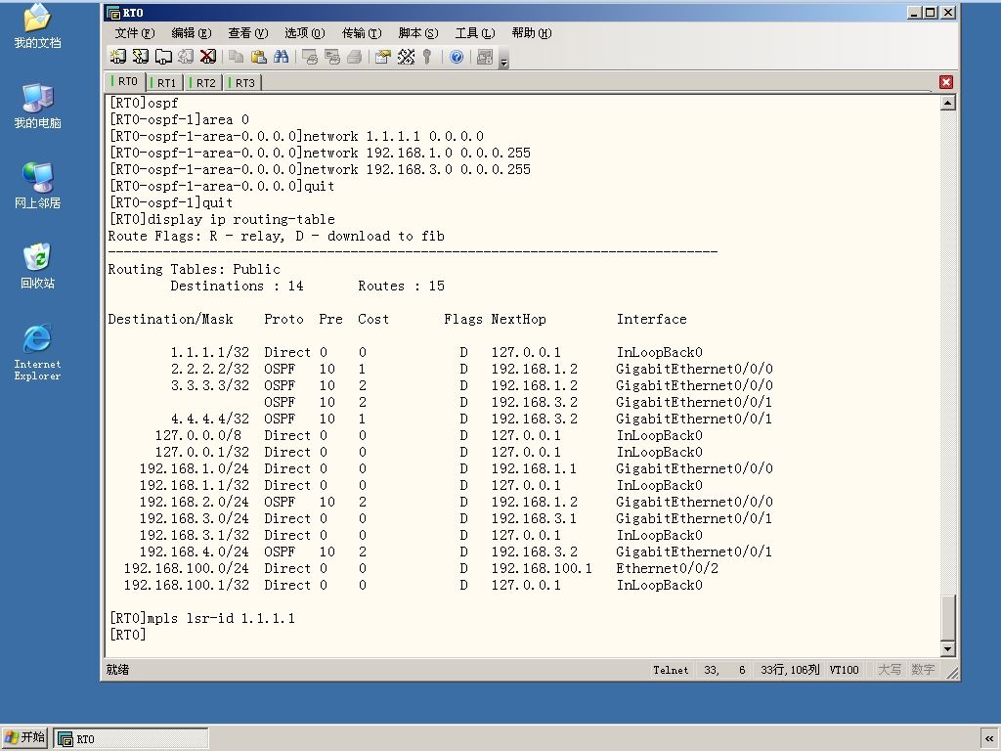This screenshot has height=751, width=1001.
Task: Open the 开始 Start button
Action: 24,737
